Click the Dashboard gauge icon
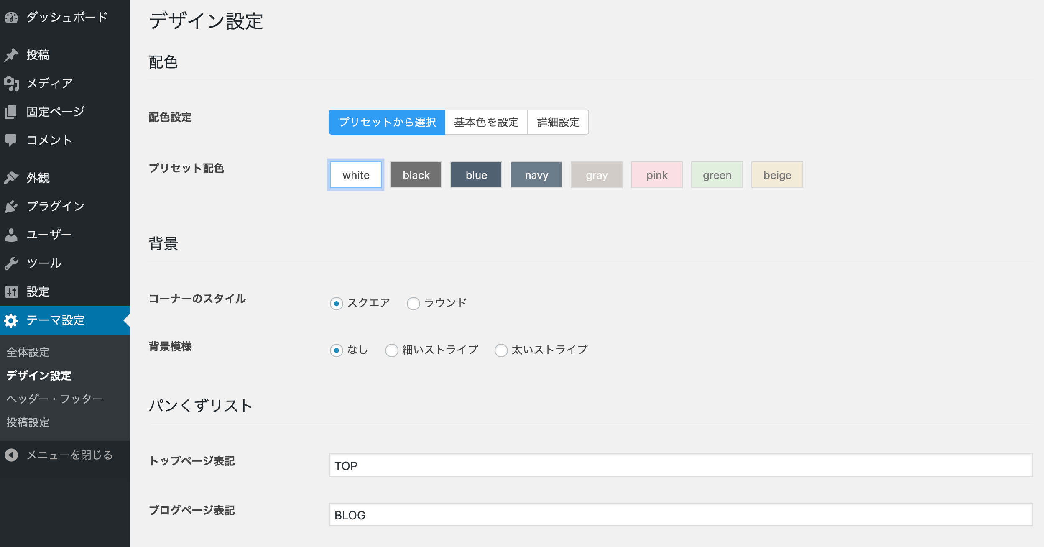The height and width of the screenshot is (547, 1044). point(11,17)
